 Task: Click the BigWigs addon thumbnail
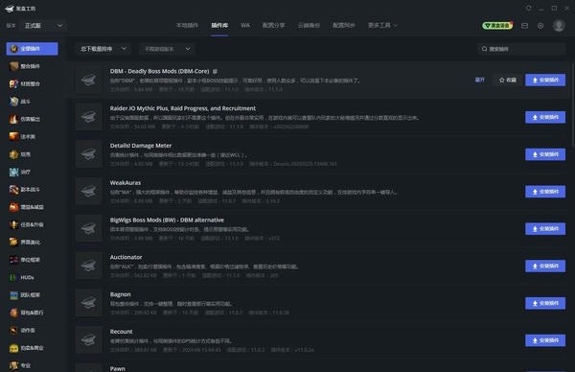(88, 228)
